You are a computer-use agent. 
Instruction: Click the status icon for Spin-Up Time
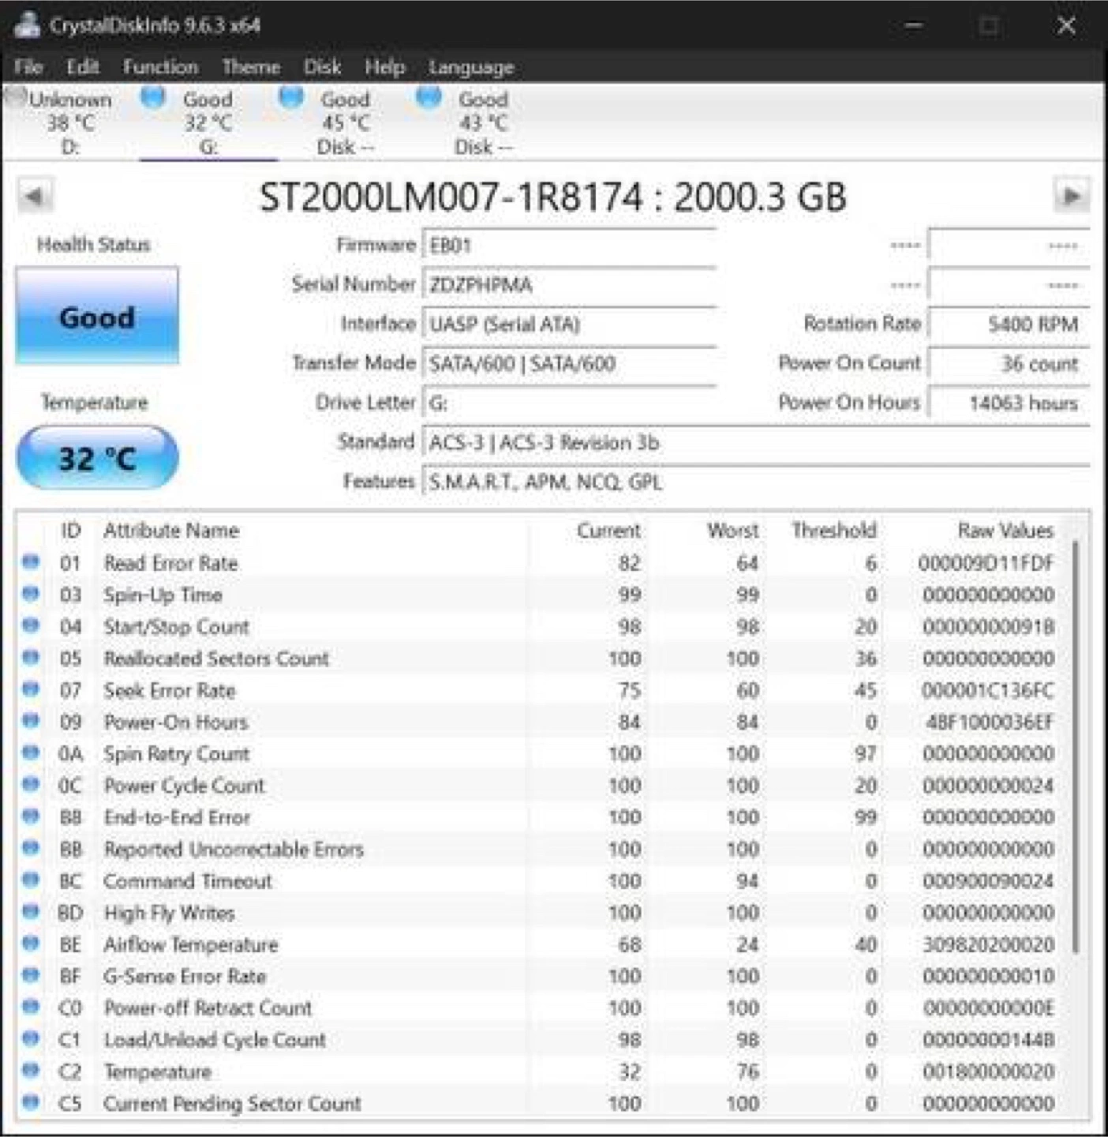31,594
